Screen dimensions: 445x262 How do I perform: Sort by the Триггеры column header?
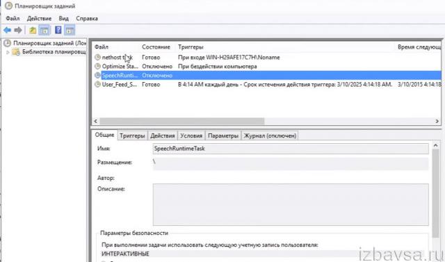point(191,47)
